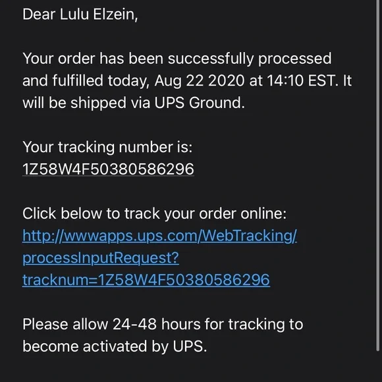The image size is (382, 382).
Task: Click the "Dear Lulu Elzein," greeting line
Action: (80, 14)
